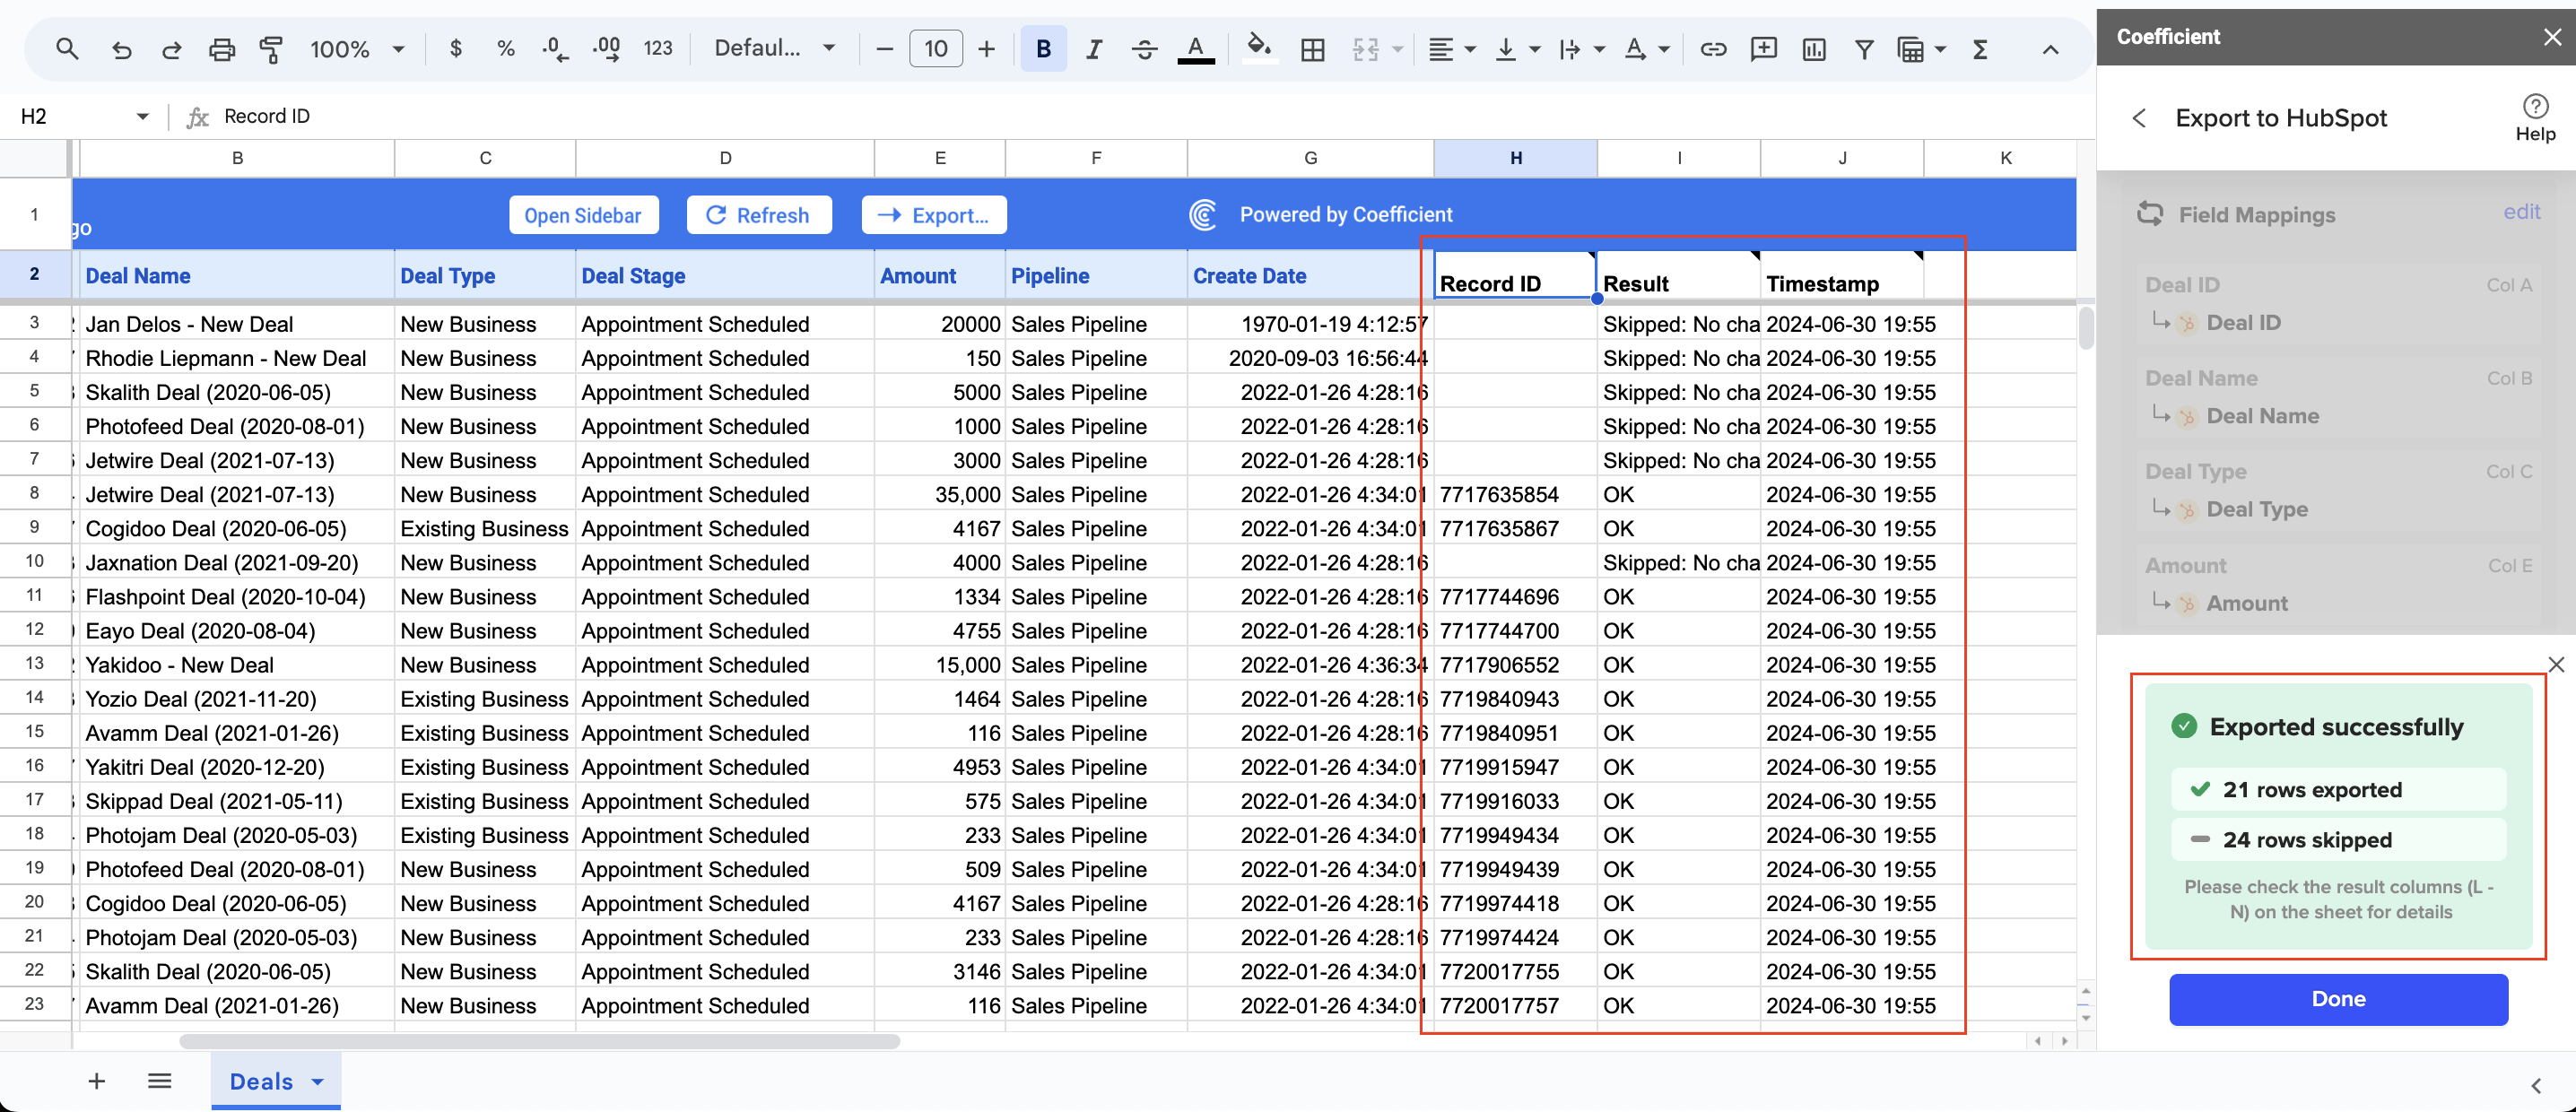Close the Coefficient sidebar
The width and height of the screenshot is (2576, 1112).
click(x=2551, y=37)
